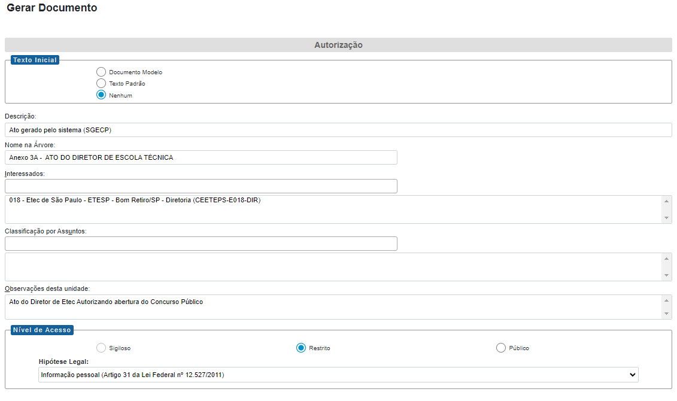Open the Hipótese Legal dropdown
The image size is (677, 401).
338,375
